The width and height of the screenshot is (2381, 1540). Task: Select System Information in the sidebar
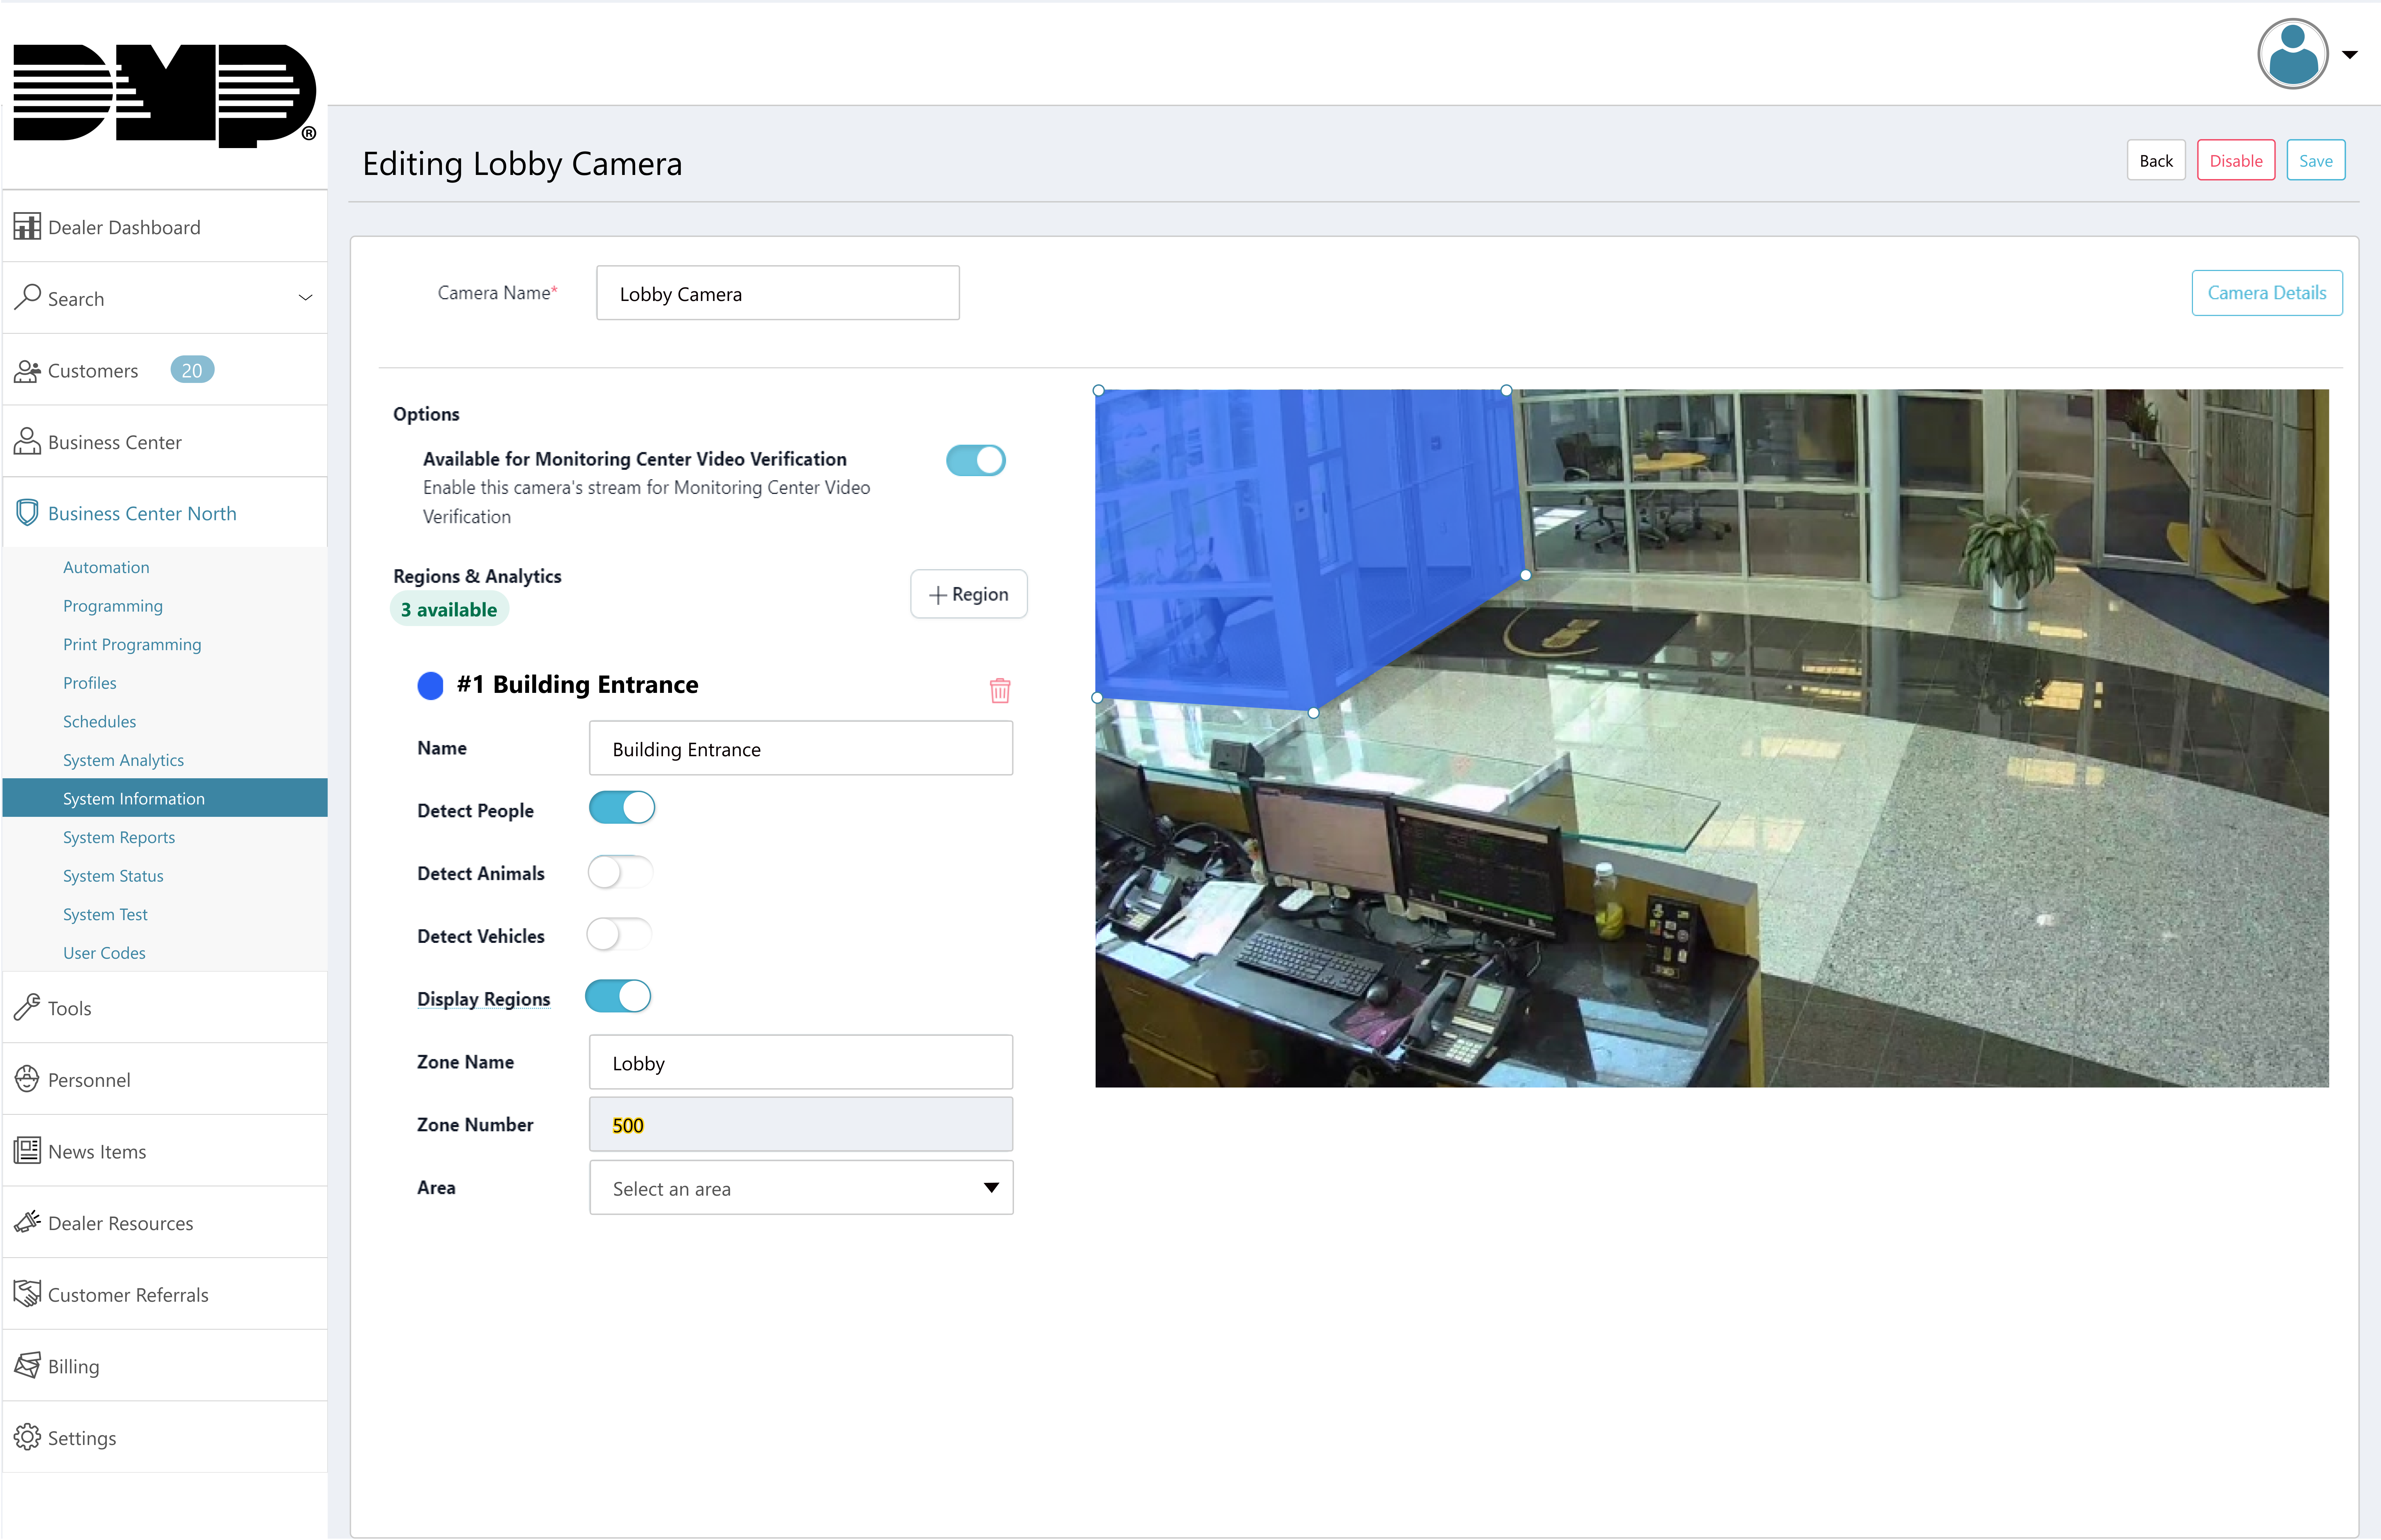click(x=165, y=798)
